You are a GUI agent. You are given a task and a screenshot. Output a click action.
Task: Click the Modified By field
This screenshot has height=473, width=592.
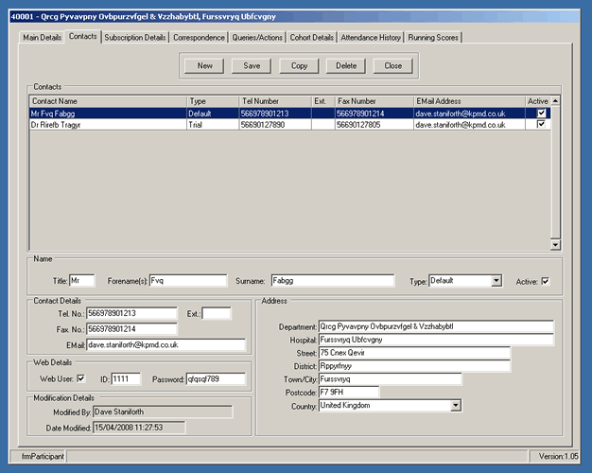click(x=163, y=412)
